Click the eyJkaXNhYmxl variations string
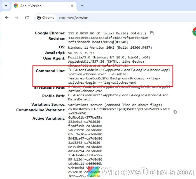The image size is (196, 179). (x=119, y=109)
